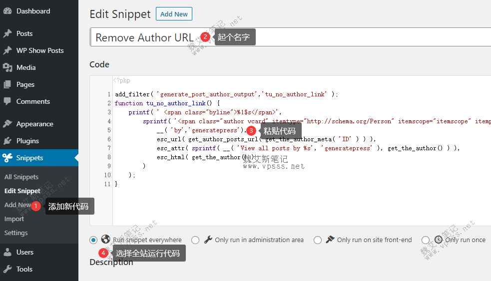Click the Media library icon

point(7,67)
